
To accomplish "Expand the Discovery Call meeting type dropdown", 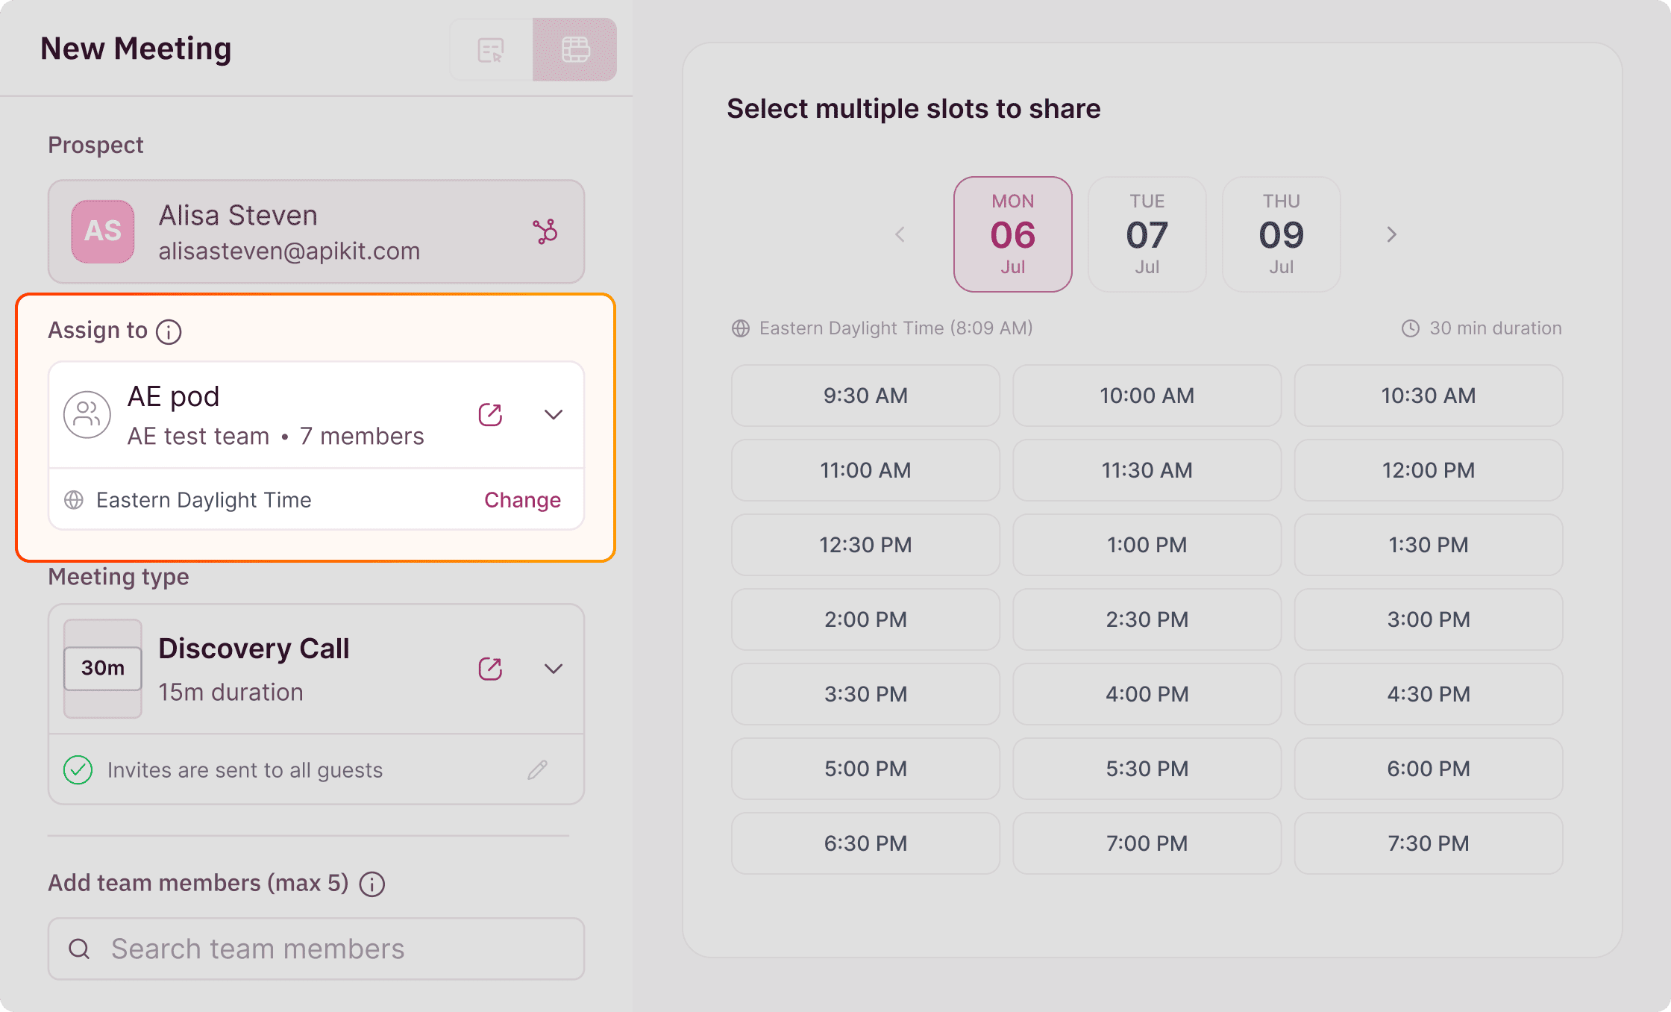I will coord(554,669).
